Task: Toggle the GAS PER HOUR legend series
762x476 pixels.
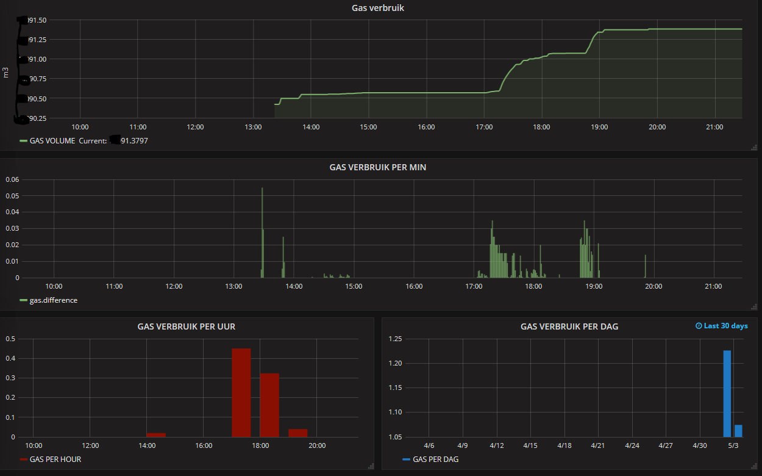Action: tap(55, 459)
